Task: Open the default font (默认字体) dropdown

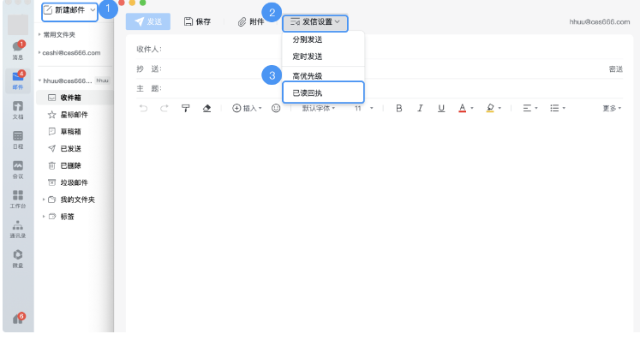Action: tap(319, 108)
